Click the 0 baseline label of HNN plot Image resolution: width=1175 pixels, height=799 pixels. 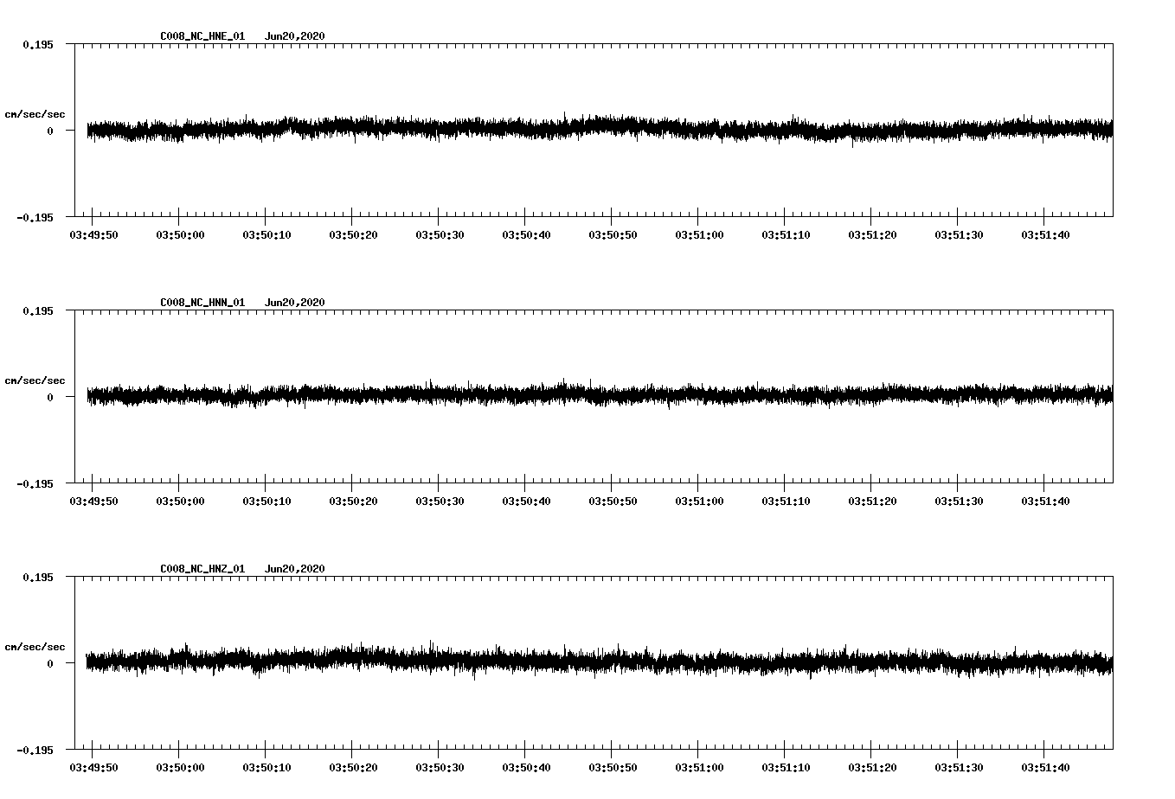[50, 397]
